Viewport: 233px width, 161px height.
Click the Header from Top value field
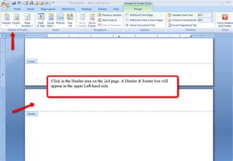click(203, 15)
